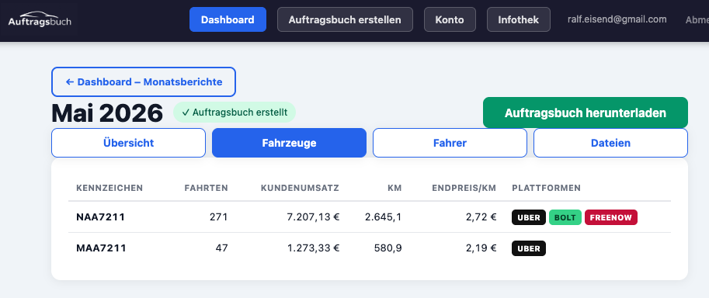Open the Dateien tab
709x298 pixels.
pyautogui.click(x=610, y=143)
